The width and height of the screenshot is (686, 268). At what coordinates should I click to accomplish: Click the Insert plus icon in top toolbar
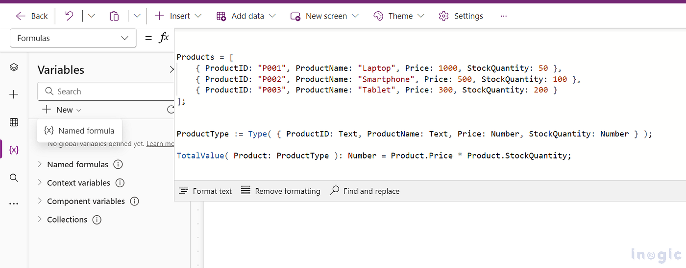pyautogui.click(x=159, y=16)
